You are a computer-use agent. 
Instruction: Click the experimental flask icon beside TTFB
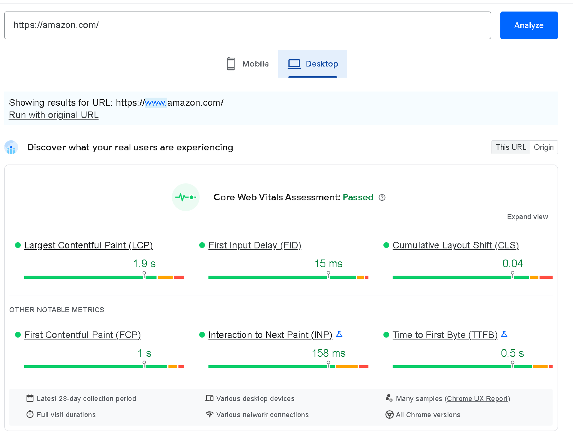coord(505,334)
